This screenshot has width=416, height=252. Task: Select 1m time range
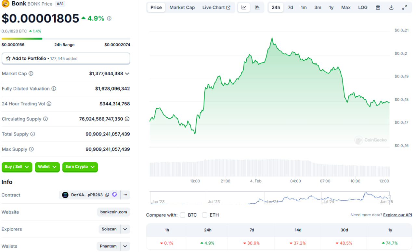pyautogui.click(x=304, y=7)
